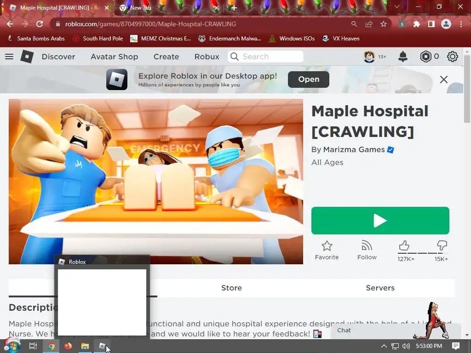Screen dimensions: 471x353
Task: Click the Maple Hospital game thumbnail image
Action: coord(155,181)
